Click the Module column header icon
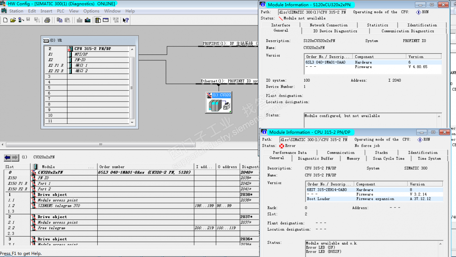Viewport: 456px width, 257px height. pos(35,167)
